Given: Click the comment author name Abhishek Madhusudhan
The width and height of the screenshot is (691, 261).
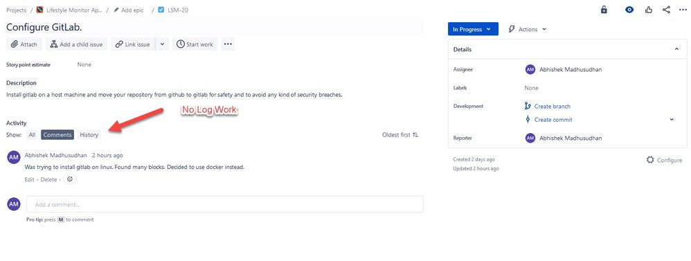Looking at the screenshot, I should point(56,155).
